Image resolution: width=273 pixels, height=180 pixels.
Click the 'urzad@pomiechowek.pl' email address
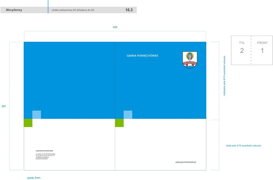pos(42,157)
